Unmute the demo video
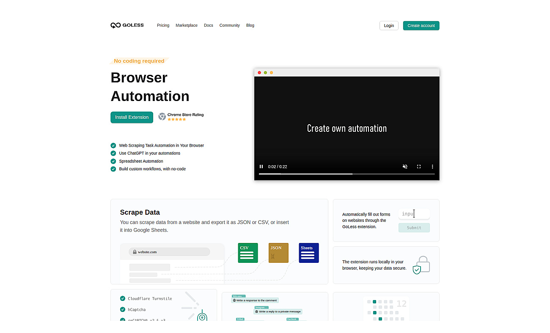The height and width of the screenshot is (333, 550). pyautogui.click(x=405, y=166)
